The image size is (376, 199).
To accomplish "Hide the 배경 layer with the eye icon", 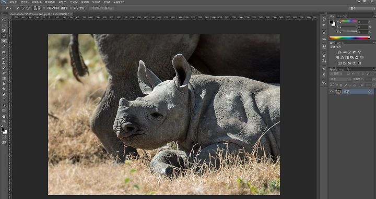I will point(332,91).
